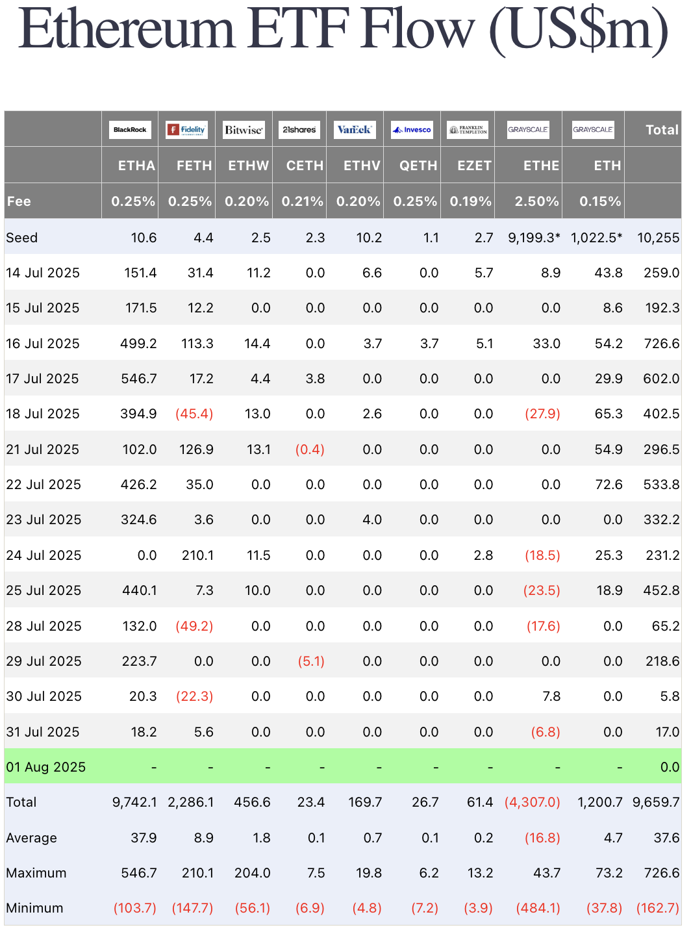Click the 499.2 ETHA value
The width and height of the screenshot is (691, 934).
[x=138, y=344]
